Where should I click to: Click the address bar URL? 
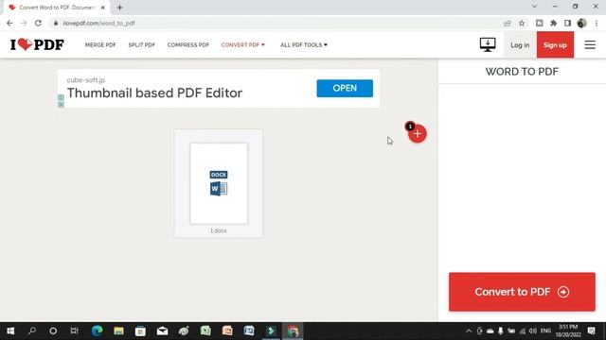tap(98, 23)
